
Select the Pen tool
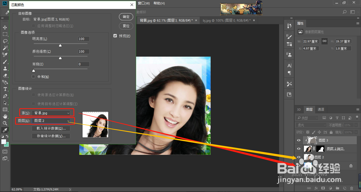[5, 96]
